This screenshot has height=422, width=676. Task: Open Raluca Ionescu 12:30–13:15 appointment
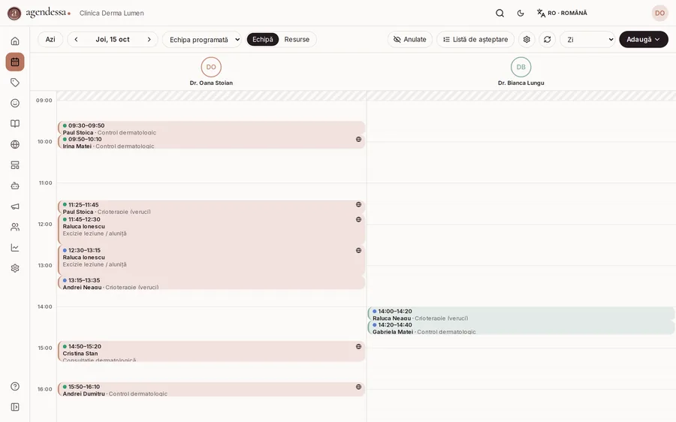tap(211, 261)
